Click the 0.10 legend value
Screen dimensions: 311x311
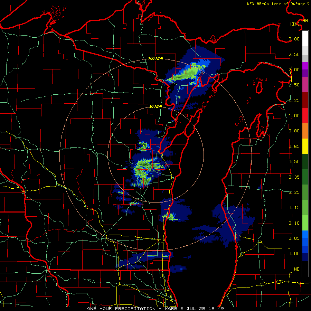click(x=294, y=223)
